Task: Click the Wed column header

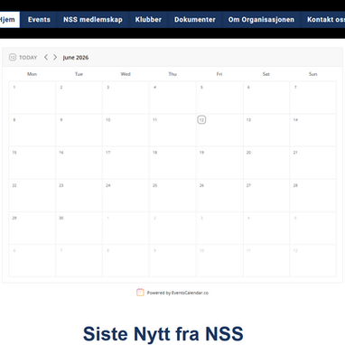Action: (126, 74)
